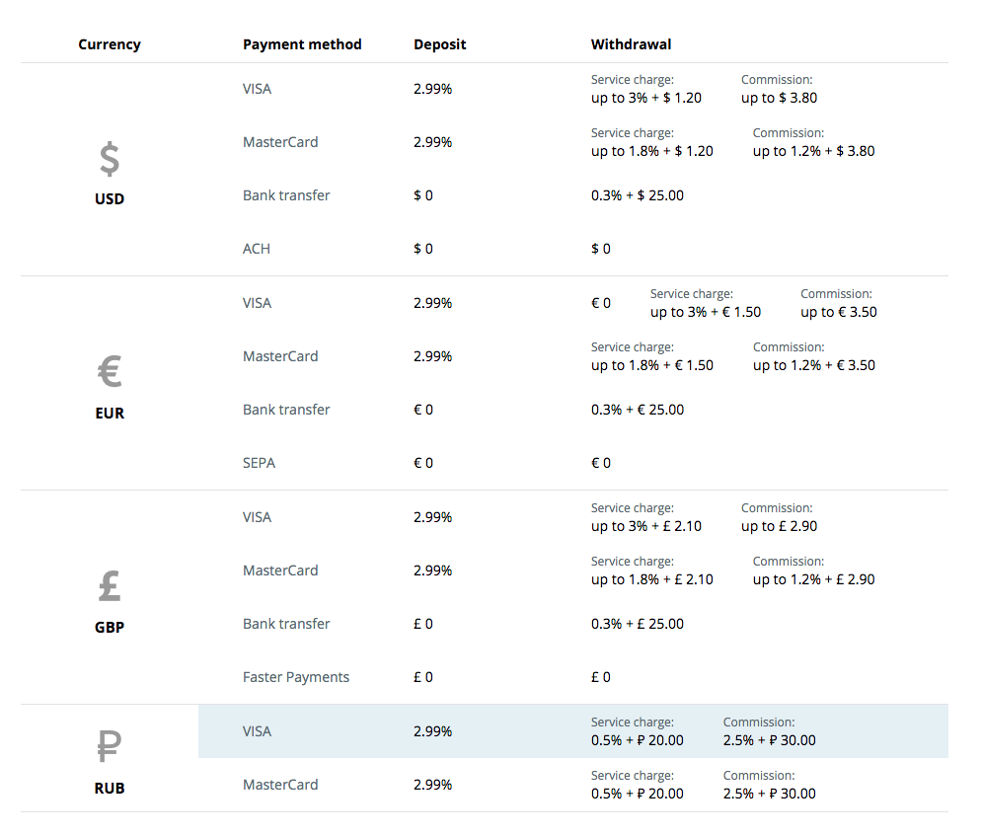
Task: Select the Currency column header
Action: tap(110, 44)
